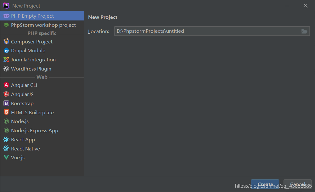Click the Vue.js logo icon

pyautogui.click(x=6, y=157)
